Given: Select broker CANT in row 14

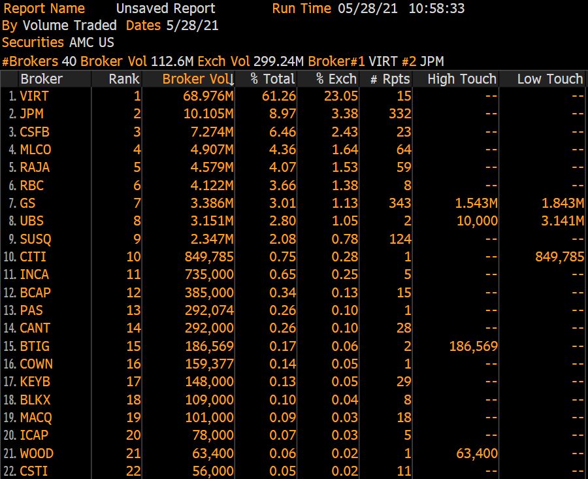Looking at the screenshot, I should pyautogui.click(x=35, y=328).
